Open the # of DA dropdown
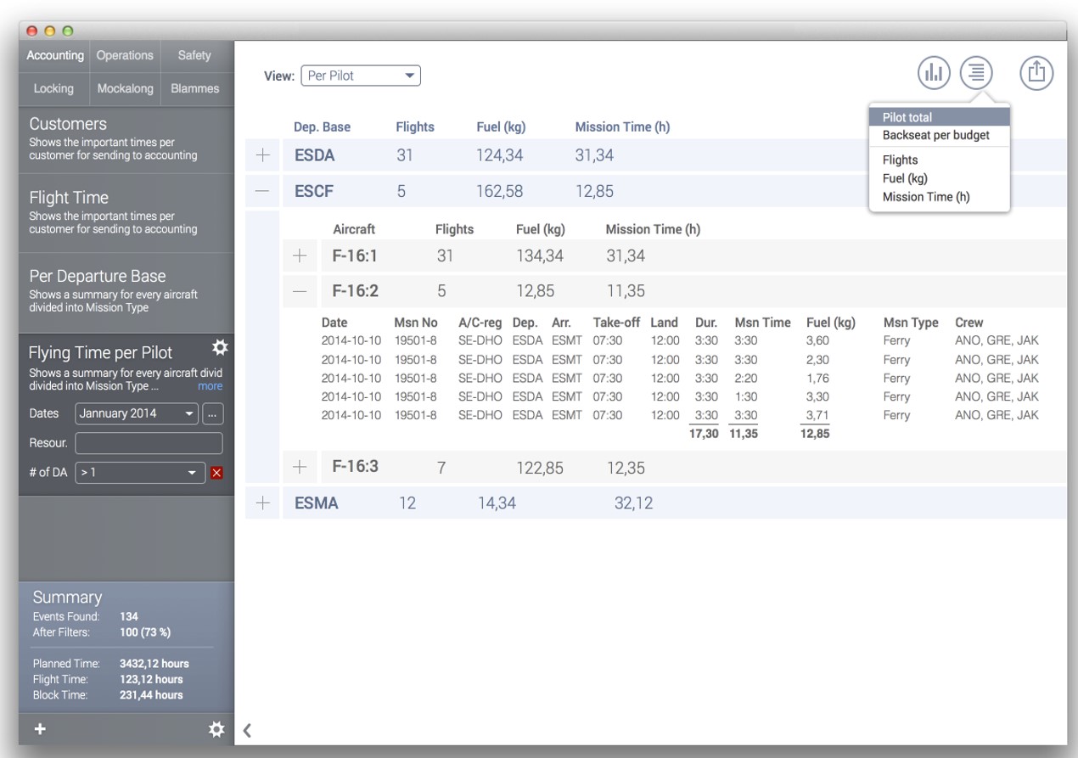Image resolution: width=1078 pixels, height=758 pixels. click(x=140, y=473)
